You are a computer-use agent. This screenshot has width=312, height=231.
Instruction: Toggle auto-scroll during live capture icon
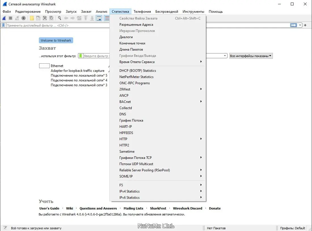[x=99, y=18]
